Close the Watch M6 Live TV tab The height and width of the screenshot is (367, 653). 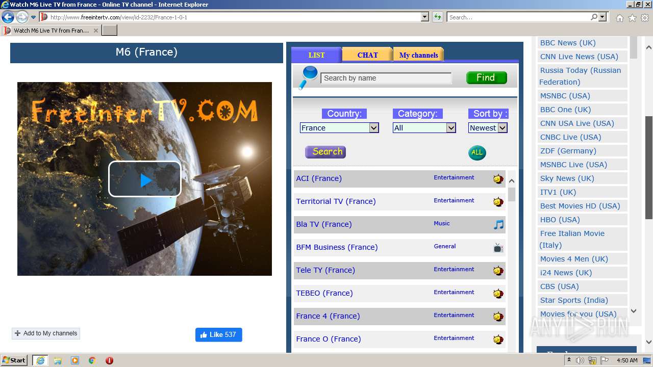pos(95,31)
